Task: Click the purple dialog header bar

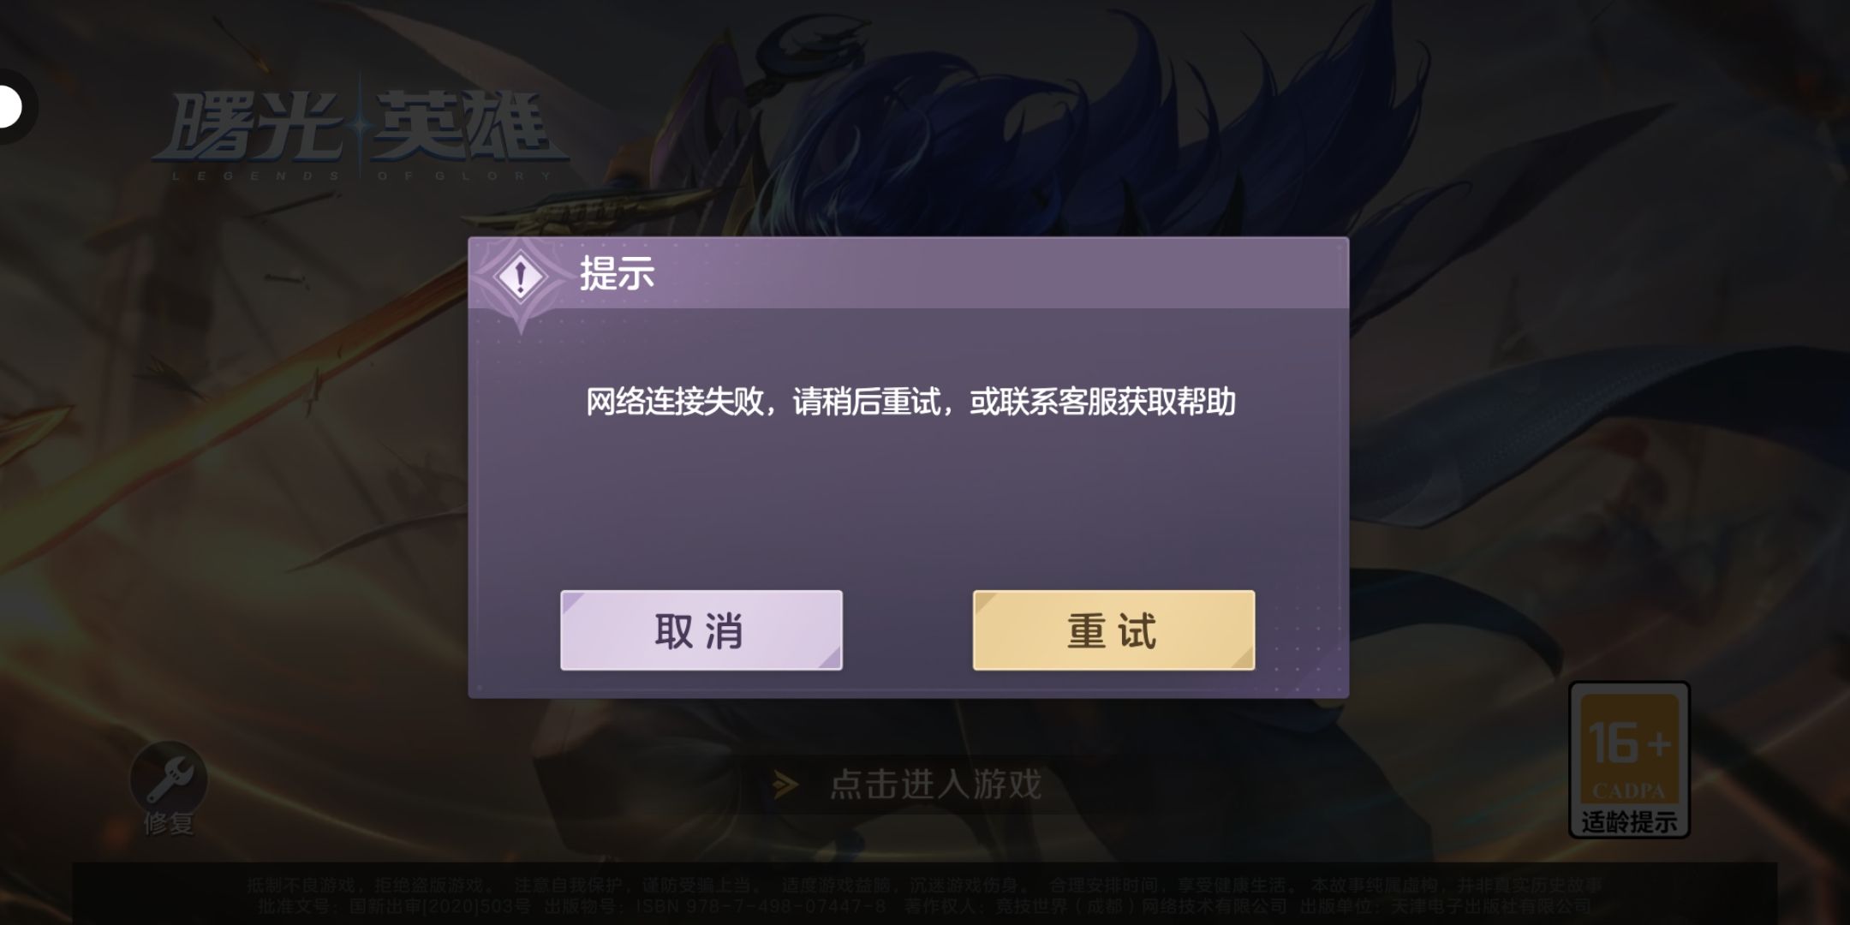Action: coord(909,273)
